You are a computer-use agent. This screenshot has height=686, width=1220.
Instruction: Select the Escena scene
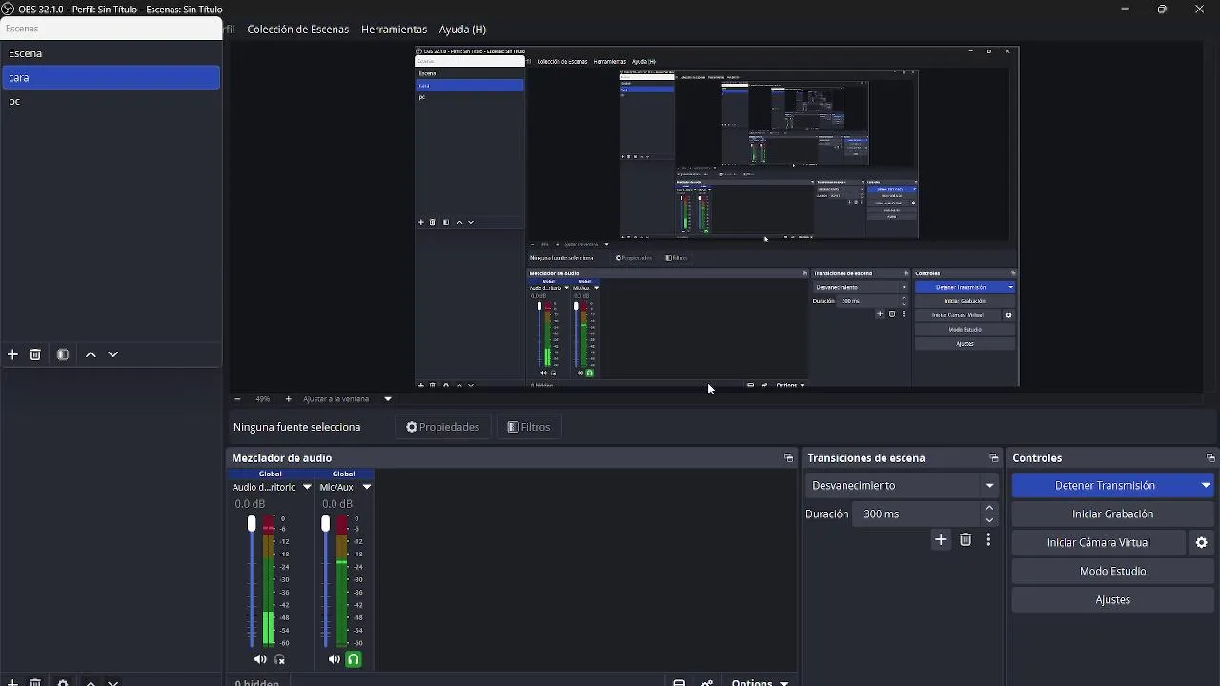tap(111, 53)
